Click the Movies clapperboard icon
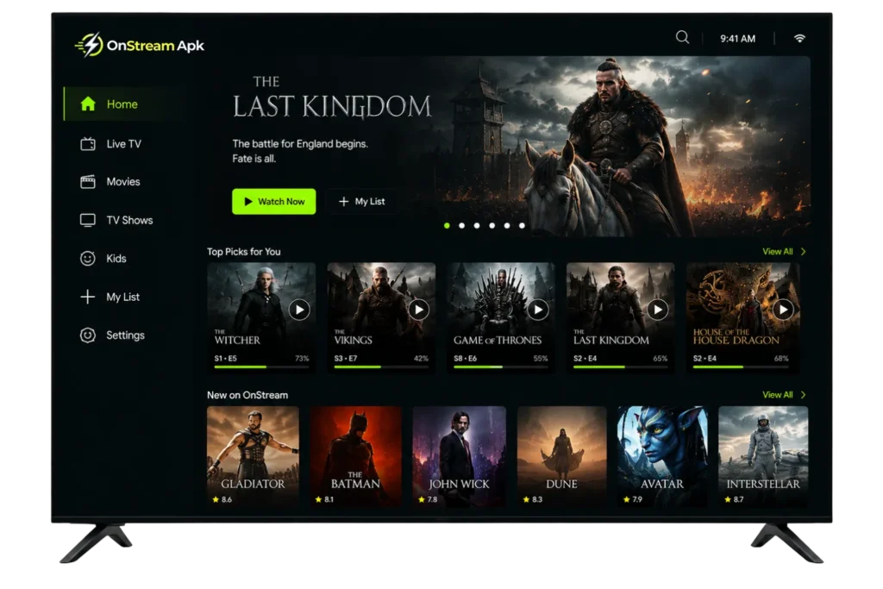This screenshot has height=589, width=883. 88,181
